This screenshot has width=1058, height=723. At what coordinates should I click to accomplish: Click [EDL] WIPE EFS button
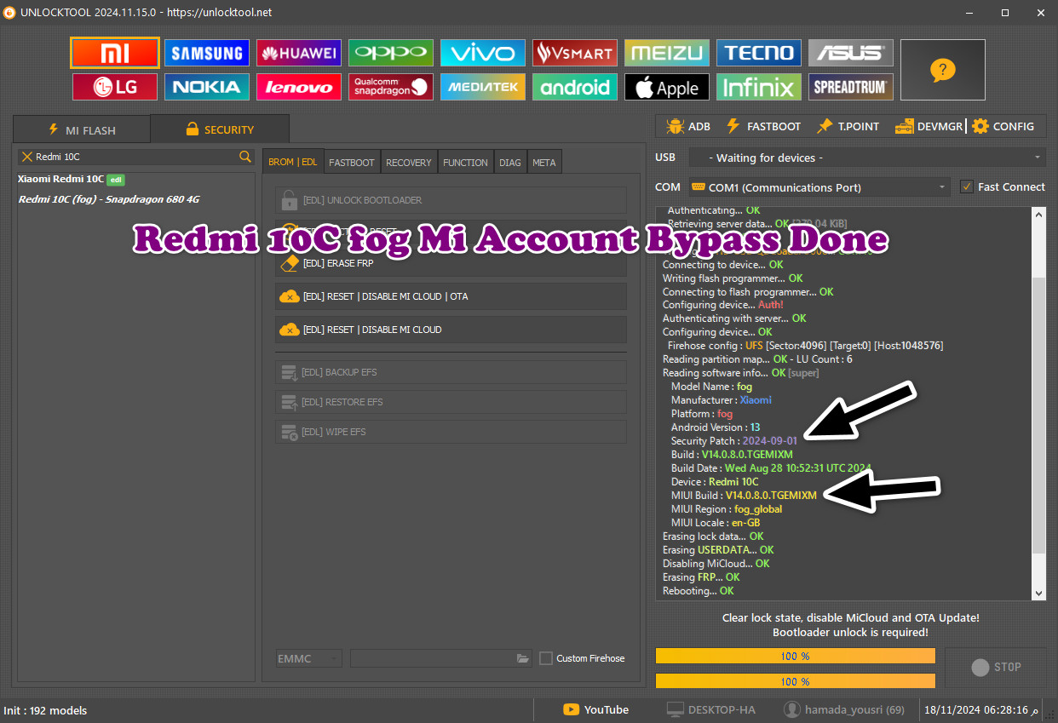451,432
